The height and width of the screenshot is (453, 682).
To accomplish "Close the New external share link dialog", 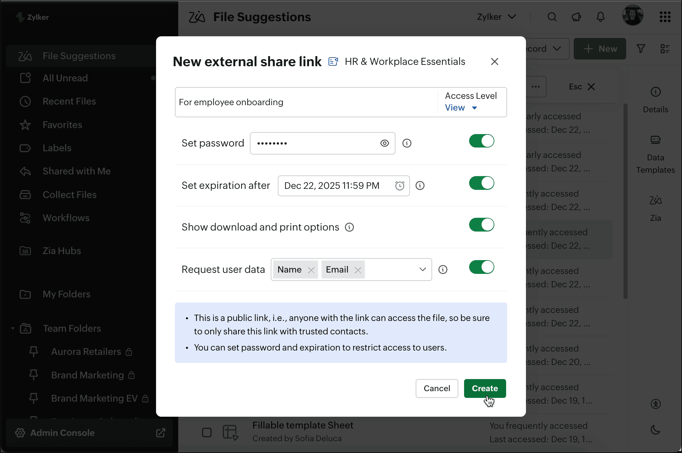I will [x=494, y=61].
